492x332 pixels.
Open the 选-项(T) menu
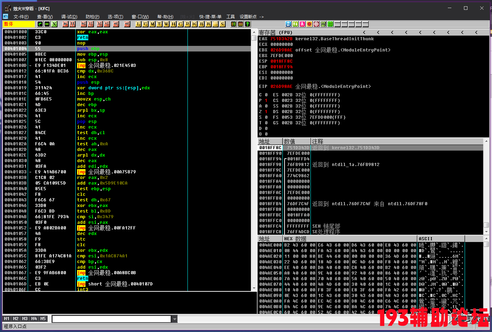115,16
